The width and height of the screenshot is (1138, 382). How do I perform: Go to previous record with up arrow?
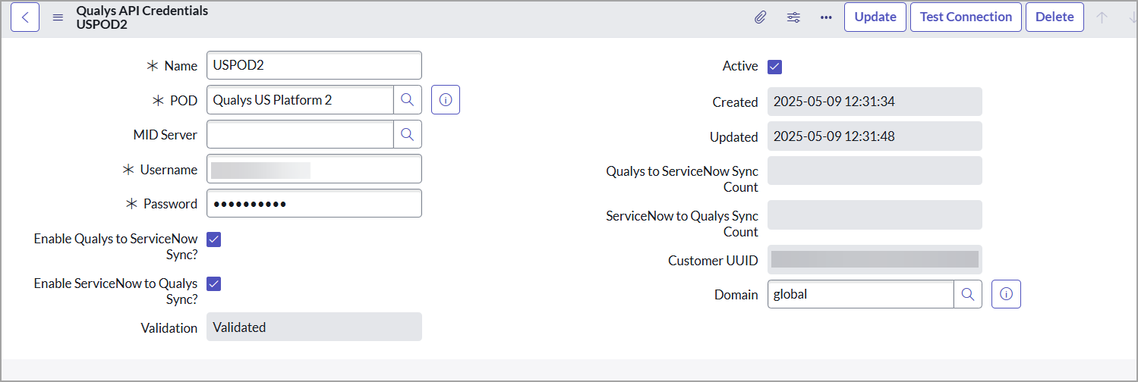click(x=1102, y=17)
